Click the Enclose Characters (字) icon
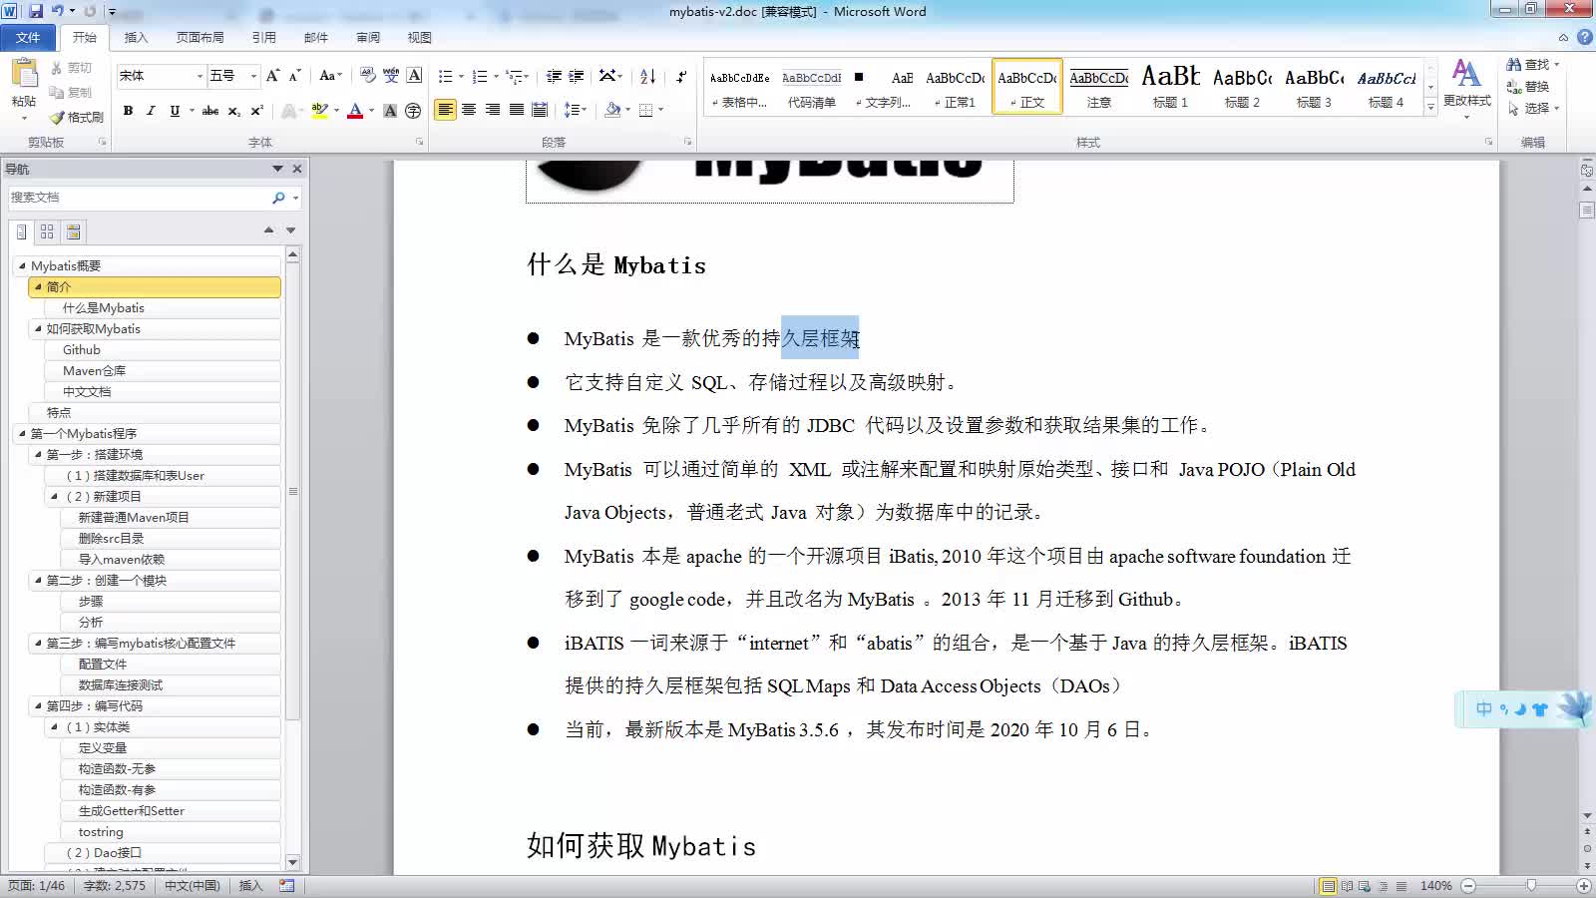1596x898 pixels. tap(414, 111)
